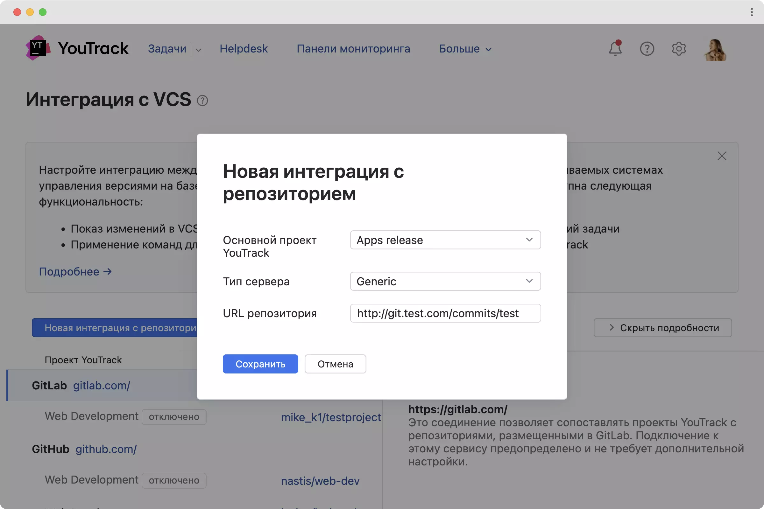Open the nastis/web-dev repository link

(x=320, y=481)
